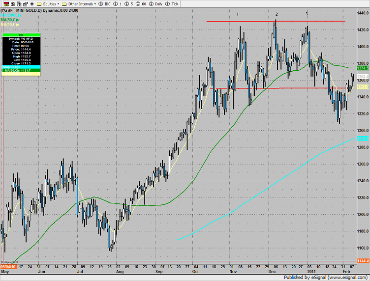Click the MA(10,C)e study label
Image resolution: width=370 pixels, height=281 pixels.
click(10, 25)
